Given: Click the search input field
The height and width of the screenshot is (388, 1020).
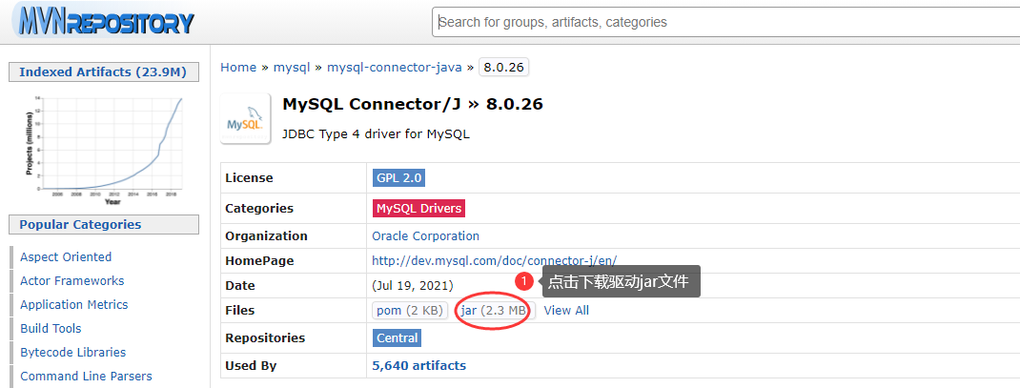Looking at the screenshot, I should [724, 22].
